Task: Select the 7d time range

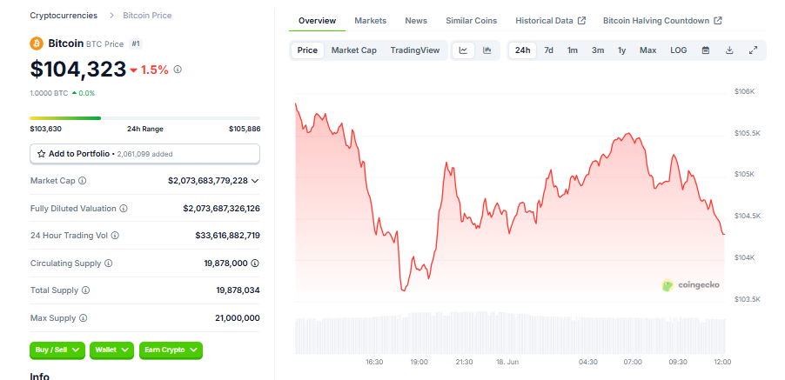Action: pyautogui.click(x=548, y=50)
